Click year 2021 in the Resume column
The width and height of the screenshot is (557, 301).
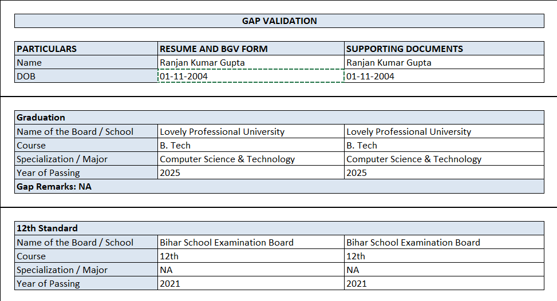click(251, 283)
